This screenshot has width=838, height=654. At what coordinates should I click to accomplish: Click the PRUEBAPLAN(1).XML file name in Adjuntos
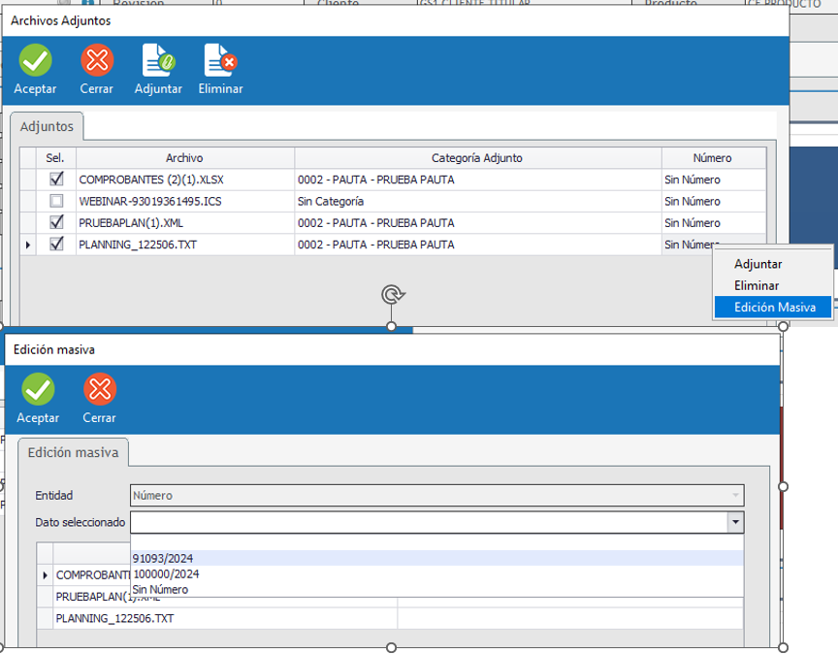click(x=131, y=223)
